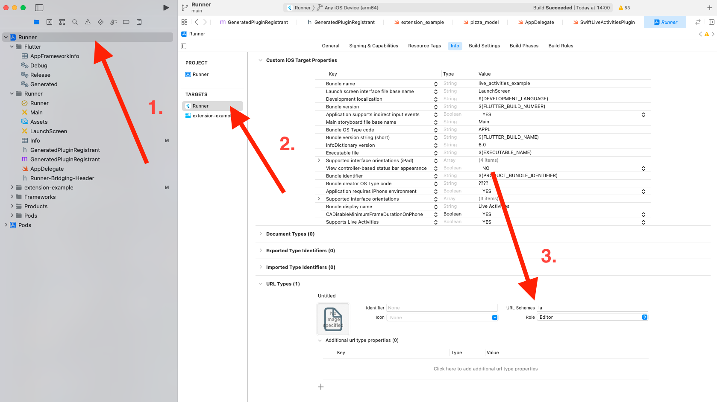Expand the Pods project at the bottom
The height and width of the screenshot is (402, 717).
click(6, 224)
